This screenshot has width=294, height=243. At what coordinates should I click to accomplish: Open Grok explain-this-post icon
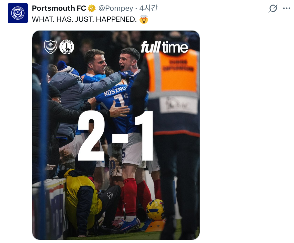coord(273,8)
